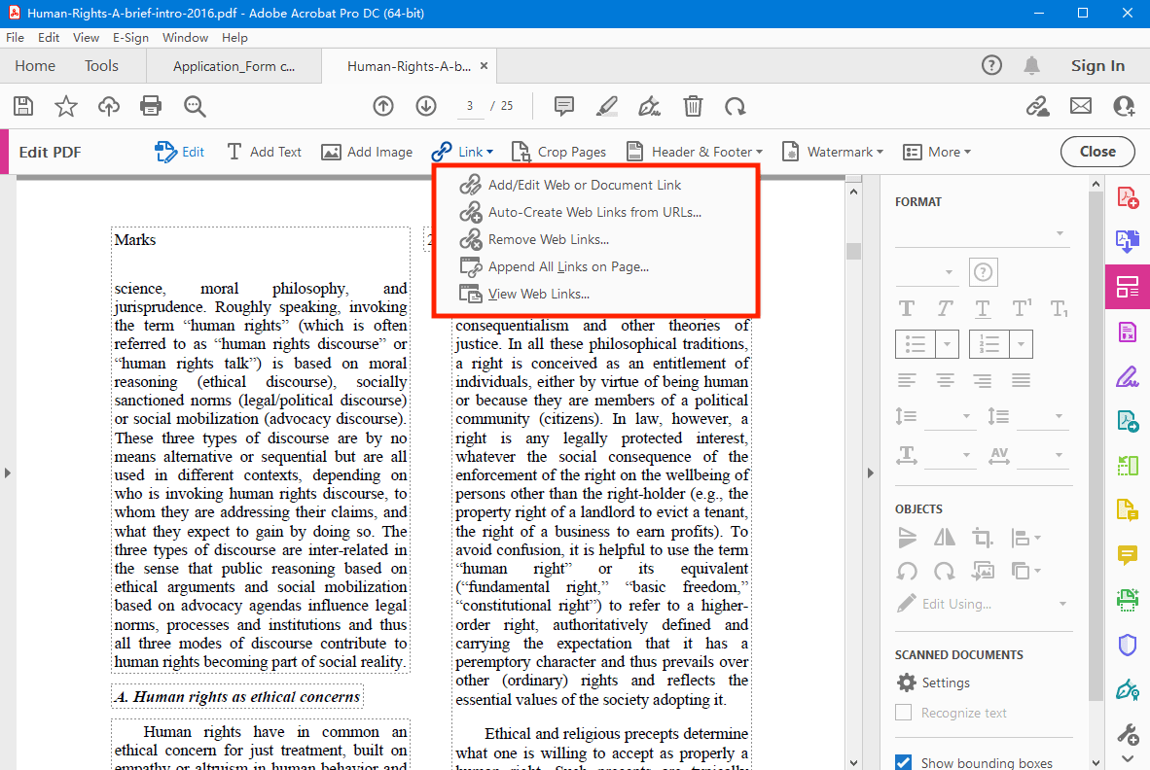Click the page number input field
1150x770 pixels.
[470, 106]
